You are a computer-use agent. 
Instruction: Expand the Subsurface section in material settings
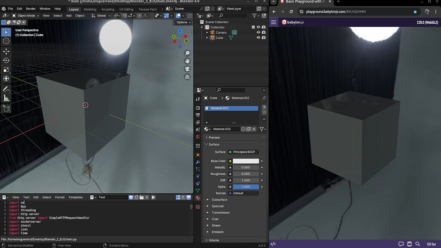pyautogui.click(x=218, y=199)
